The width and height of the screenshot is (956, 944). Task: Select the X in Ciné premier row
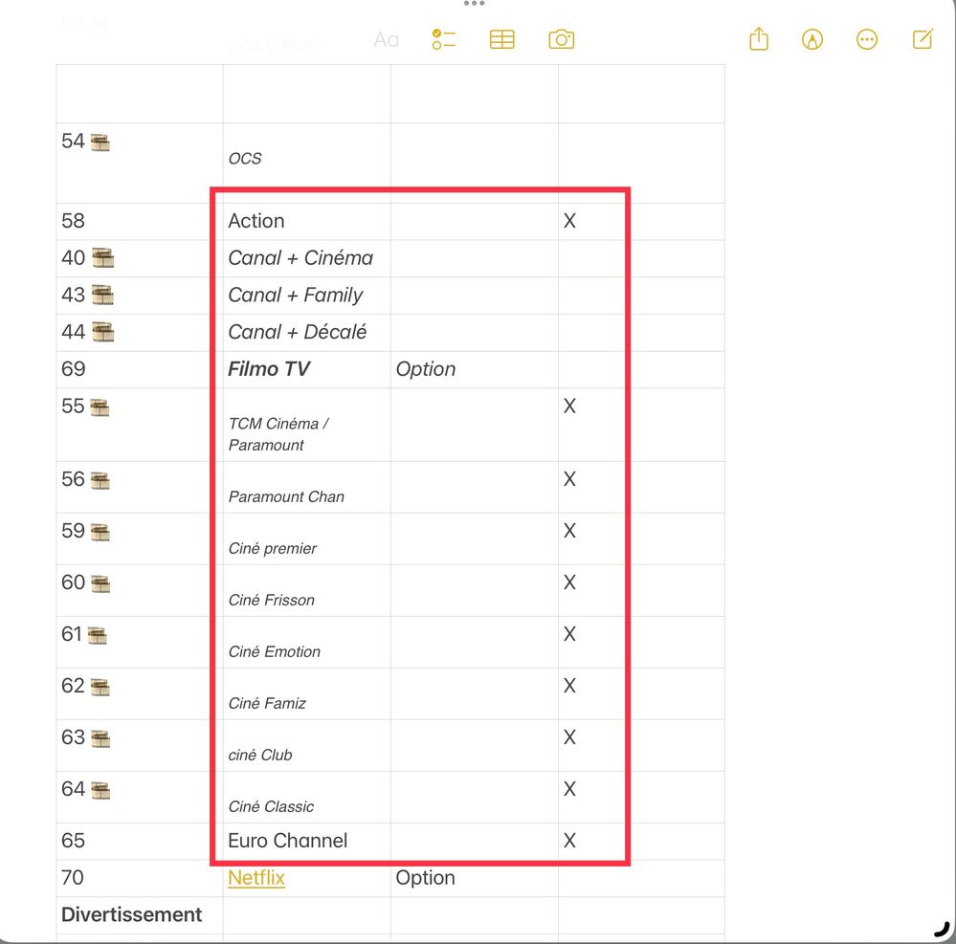[569, 531]
